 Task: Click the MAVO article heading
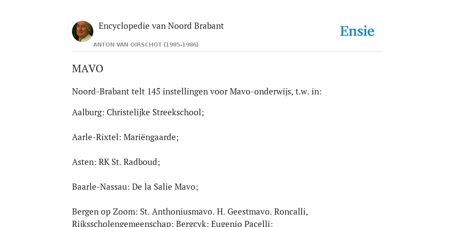click(88, 69)
